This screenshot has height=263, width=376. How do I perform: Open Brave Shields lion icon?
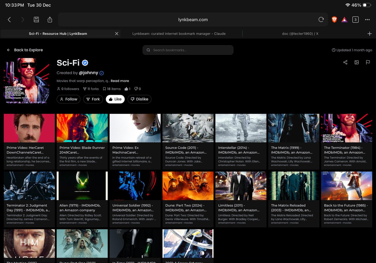(x=334, y=19)
